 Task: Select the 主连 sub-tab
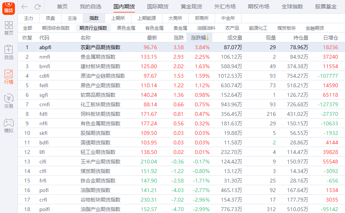[x=72, y=18]
